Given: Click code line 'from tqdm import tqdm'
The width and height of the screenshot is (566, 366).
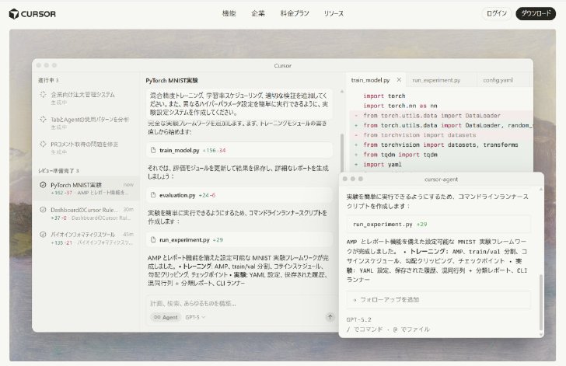Looking at the screenshot, I should pyautogui.click(x=400, y=155).
